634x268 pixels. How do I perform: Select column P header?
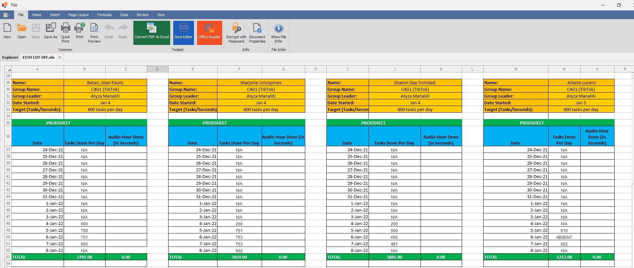(625, 69)
